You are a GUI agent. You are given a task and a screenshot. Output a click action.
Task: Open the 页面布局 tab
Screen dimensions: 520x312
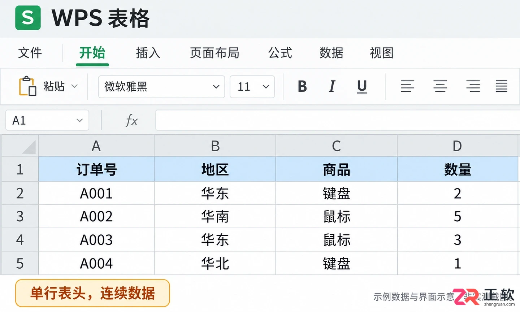tap(214, 53)
